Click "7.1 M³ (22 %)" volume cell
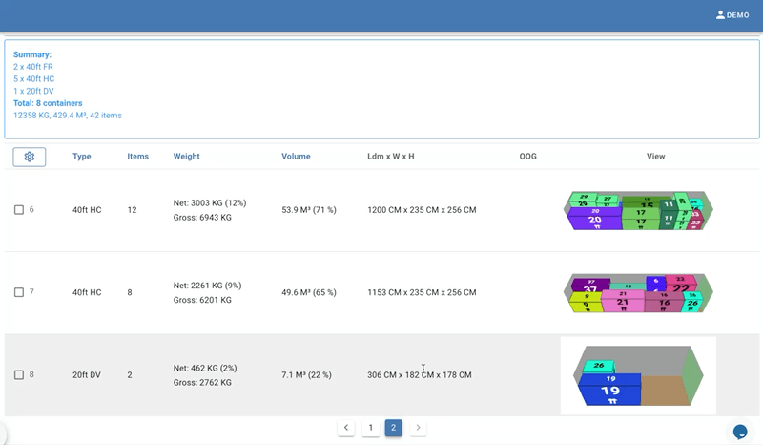763x445 pixels. (x=306, y=375)
